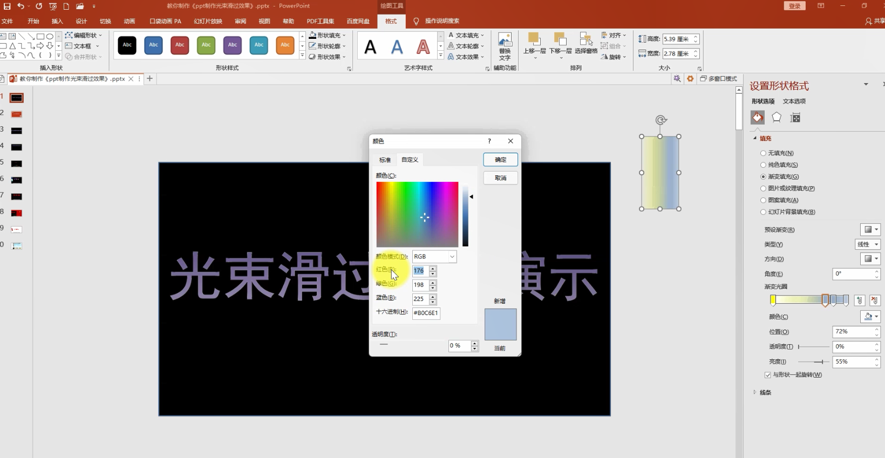Image resolution: width=885 pixels, height=458 pixels.
Task: Open 预设渐变(R) preset gradient dropdown
Action: [870, 230]
